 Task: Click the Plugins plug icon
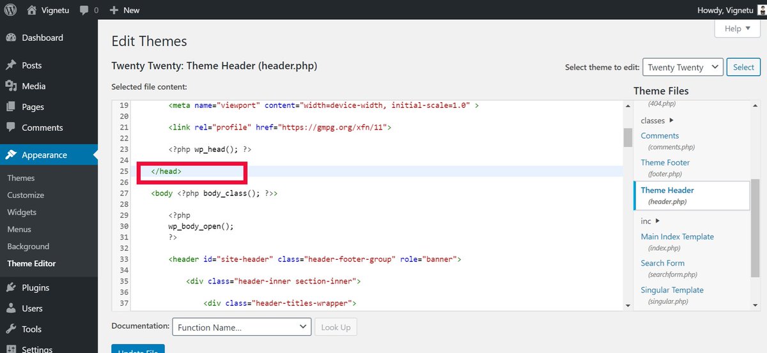pos(11,288)
